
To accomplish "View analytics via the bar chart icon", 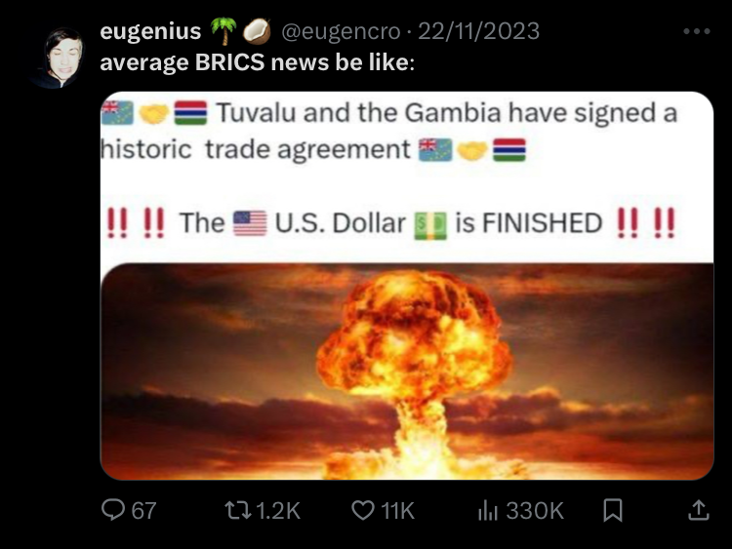I will [488, 510].
